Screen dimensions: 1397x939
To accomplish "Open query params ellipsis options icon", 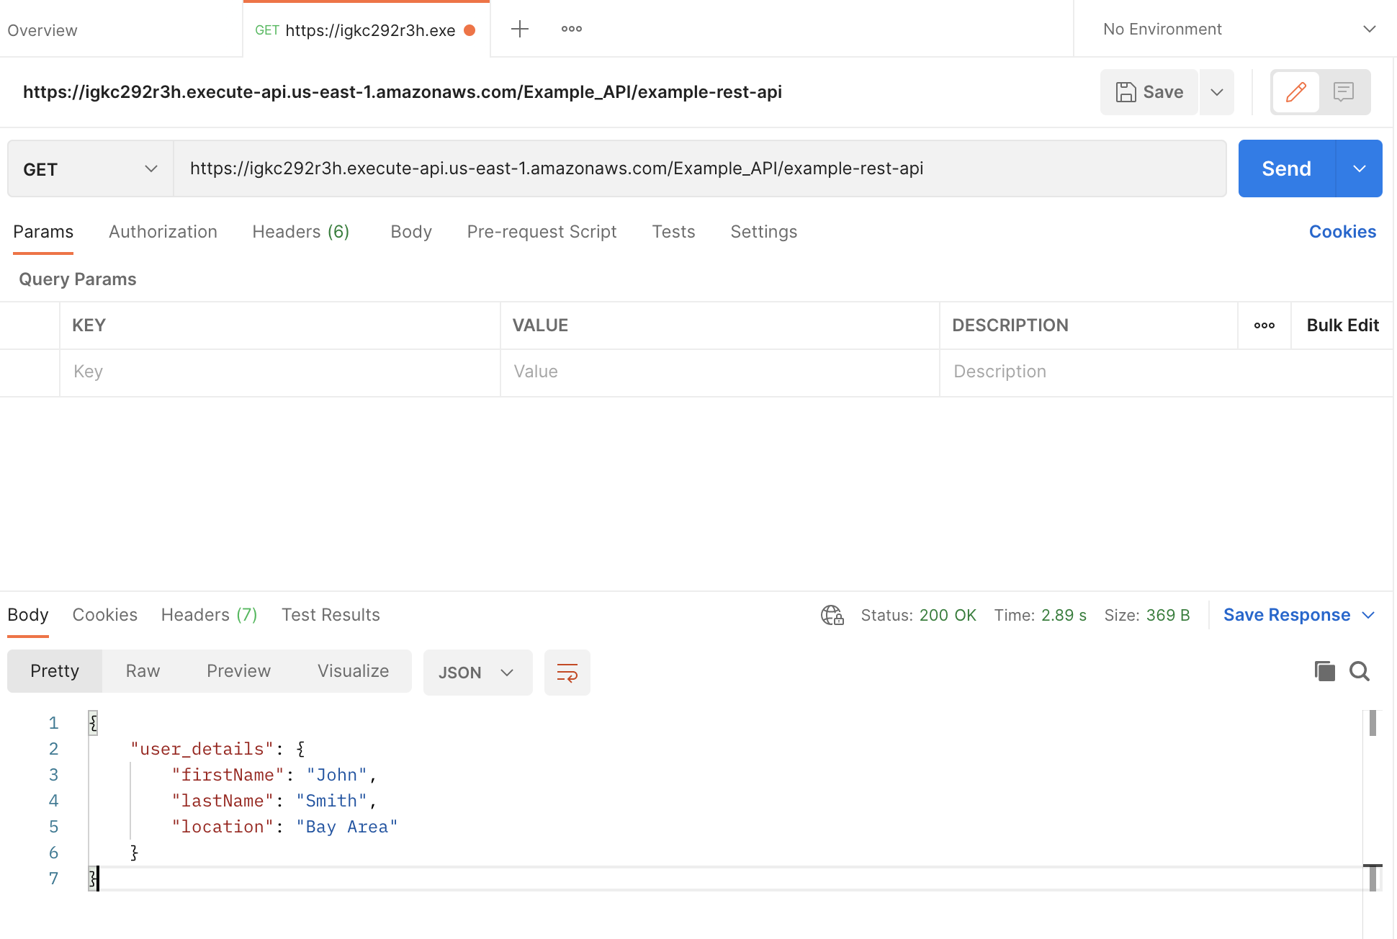I will 1264,325.
